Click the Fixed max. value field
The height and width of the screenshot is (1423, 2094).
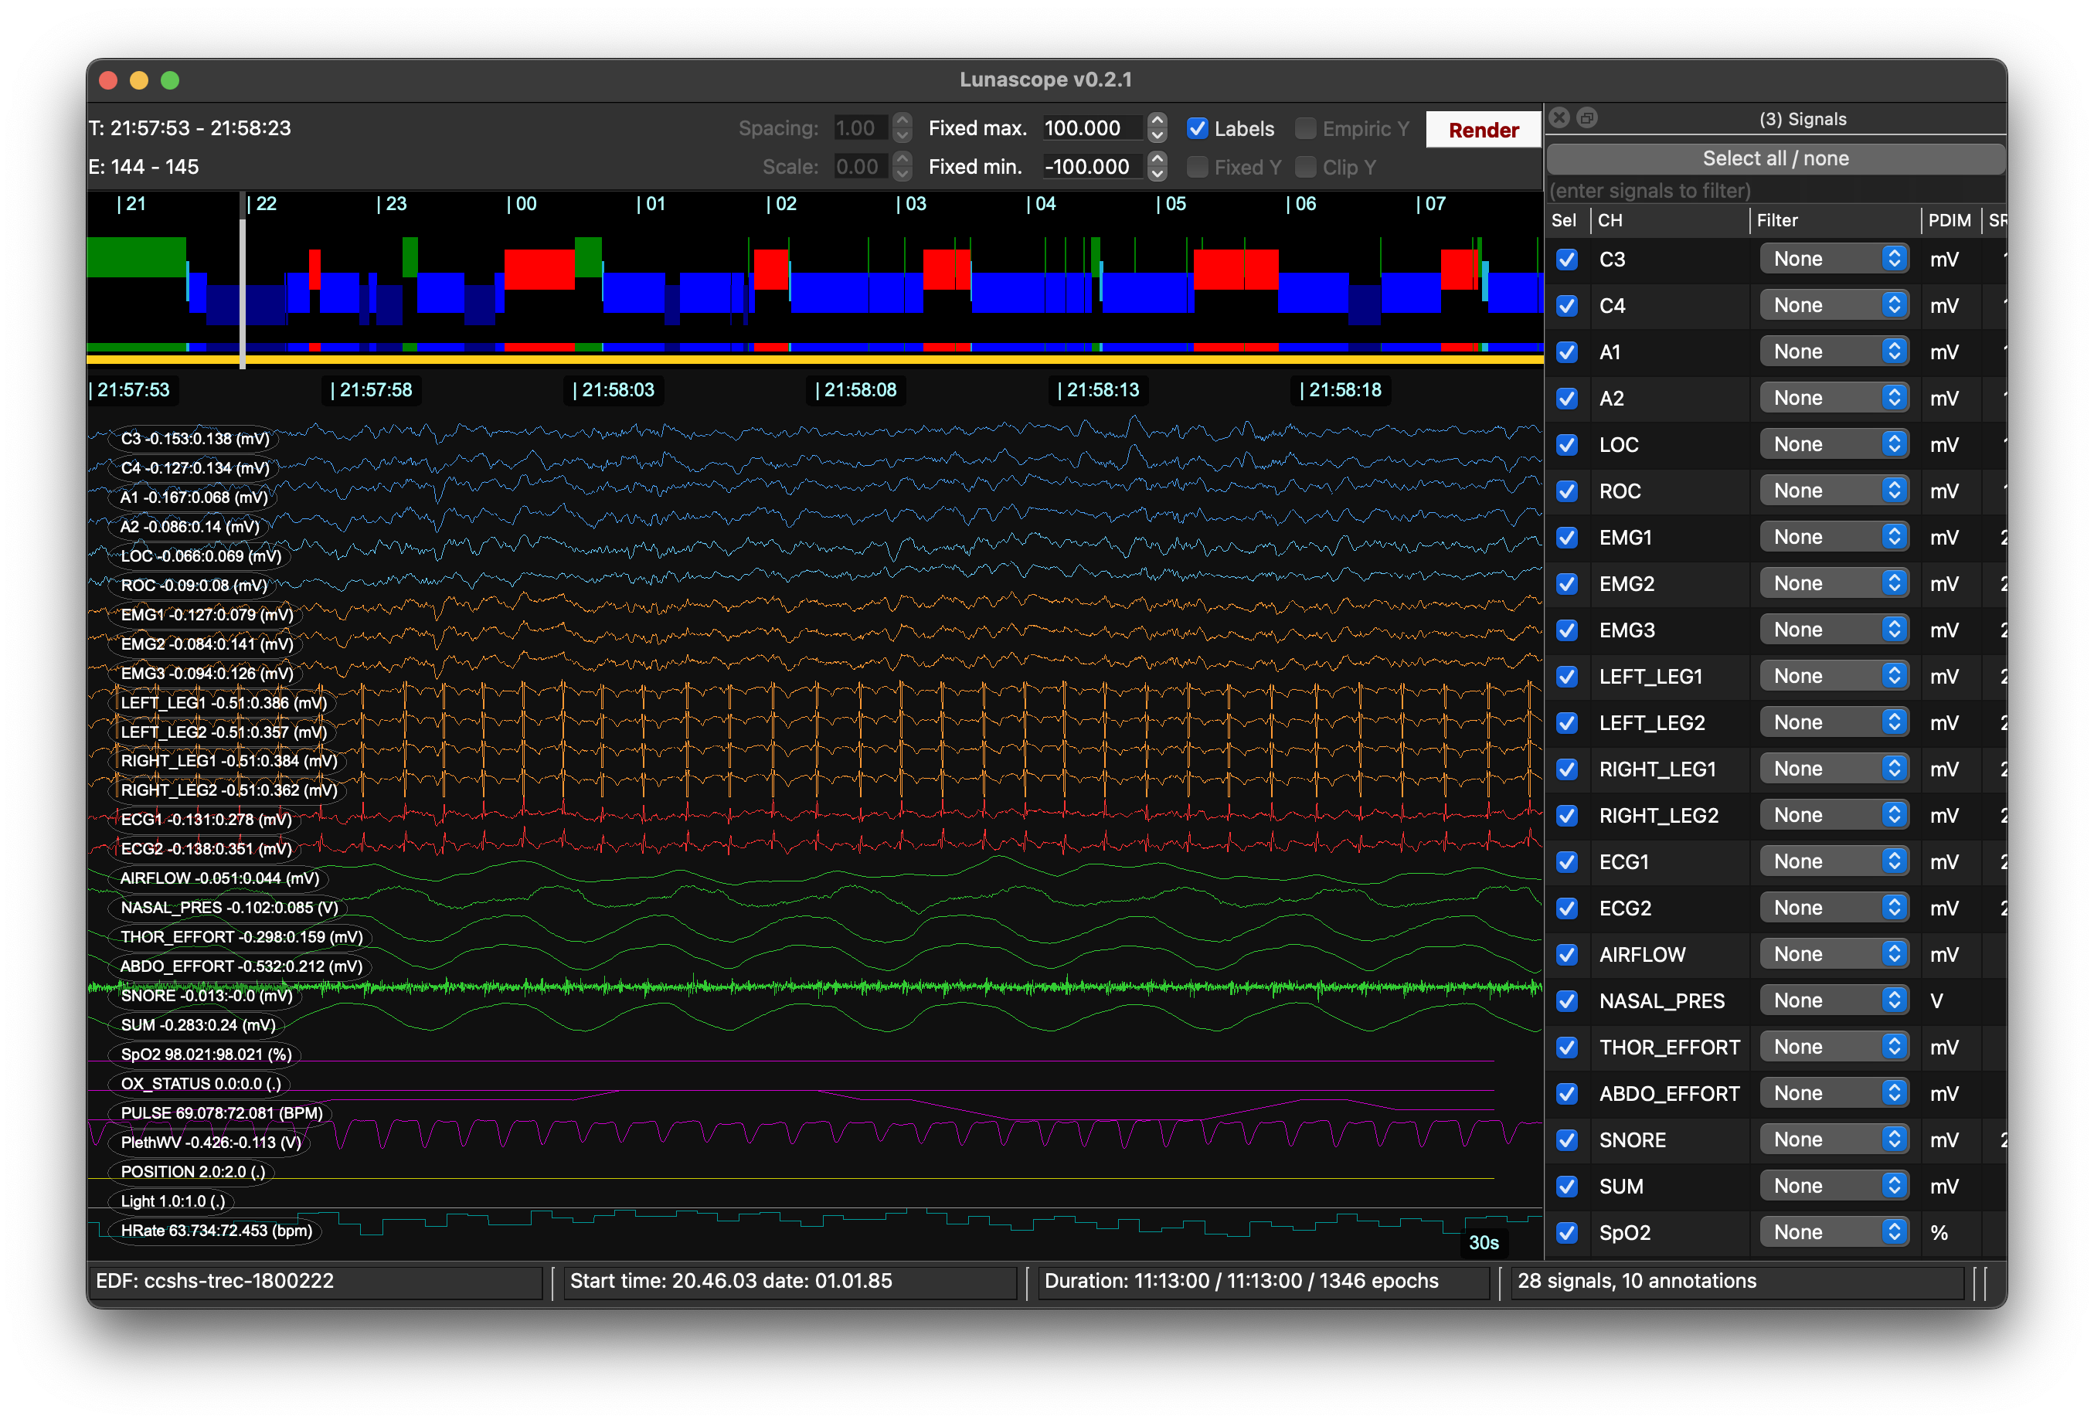[x=1093, y=128]
